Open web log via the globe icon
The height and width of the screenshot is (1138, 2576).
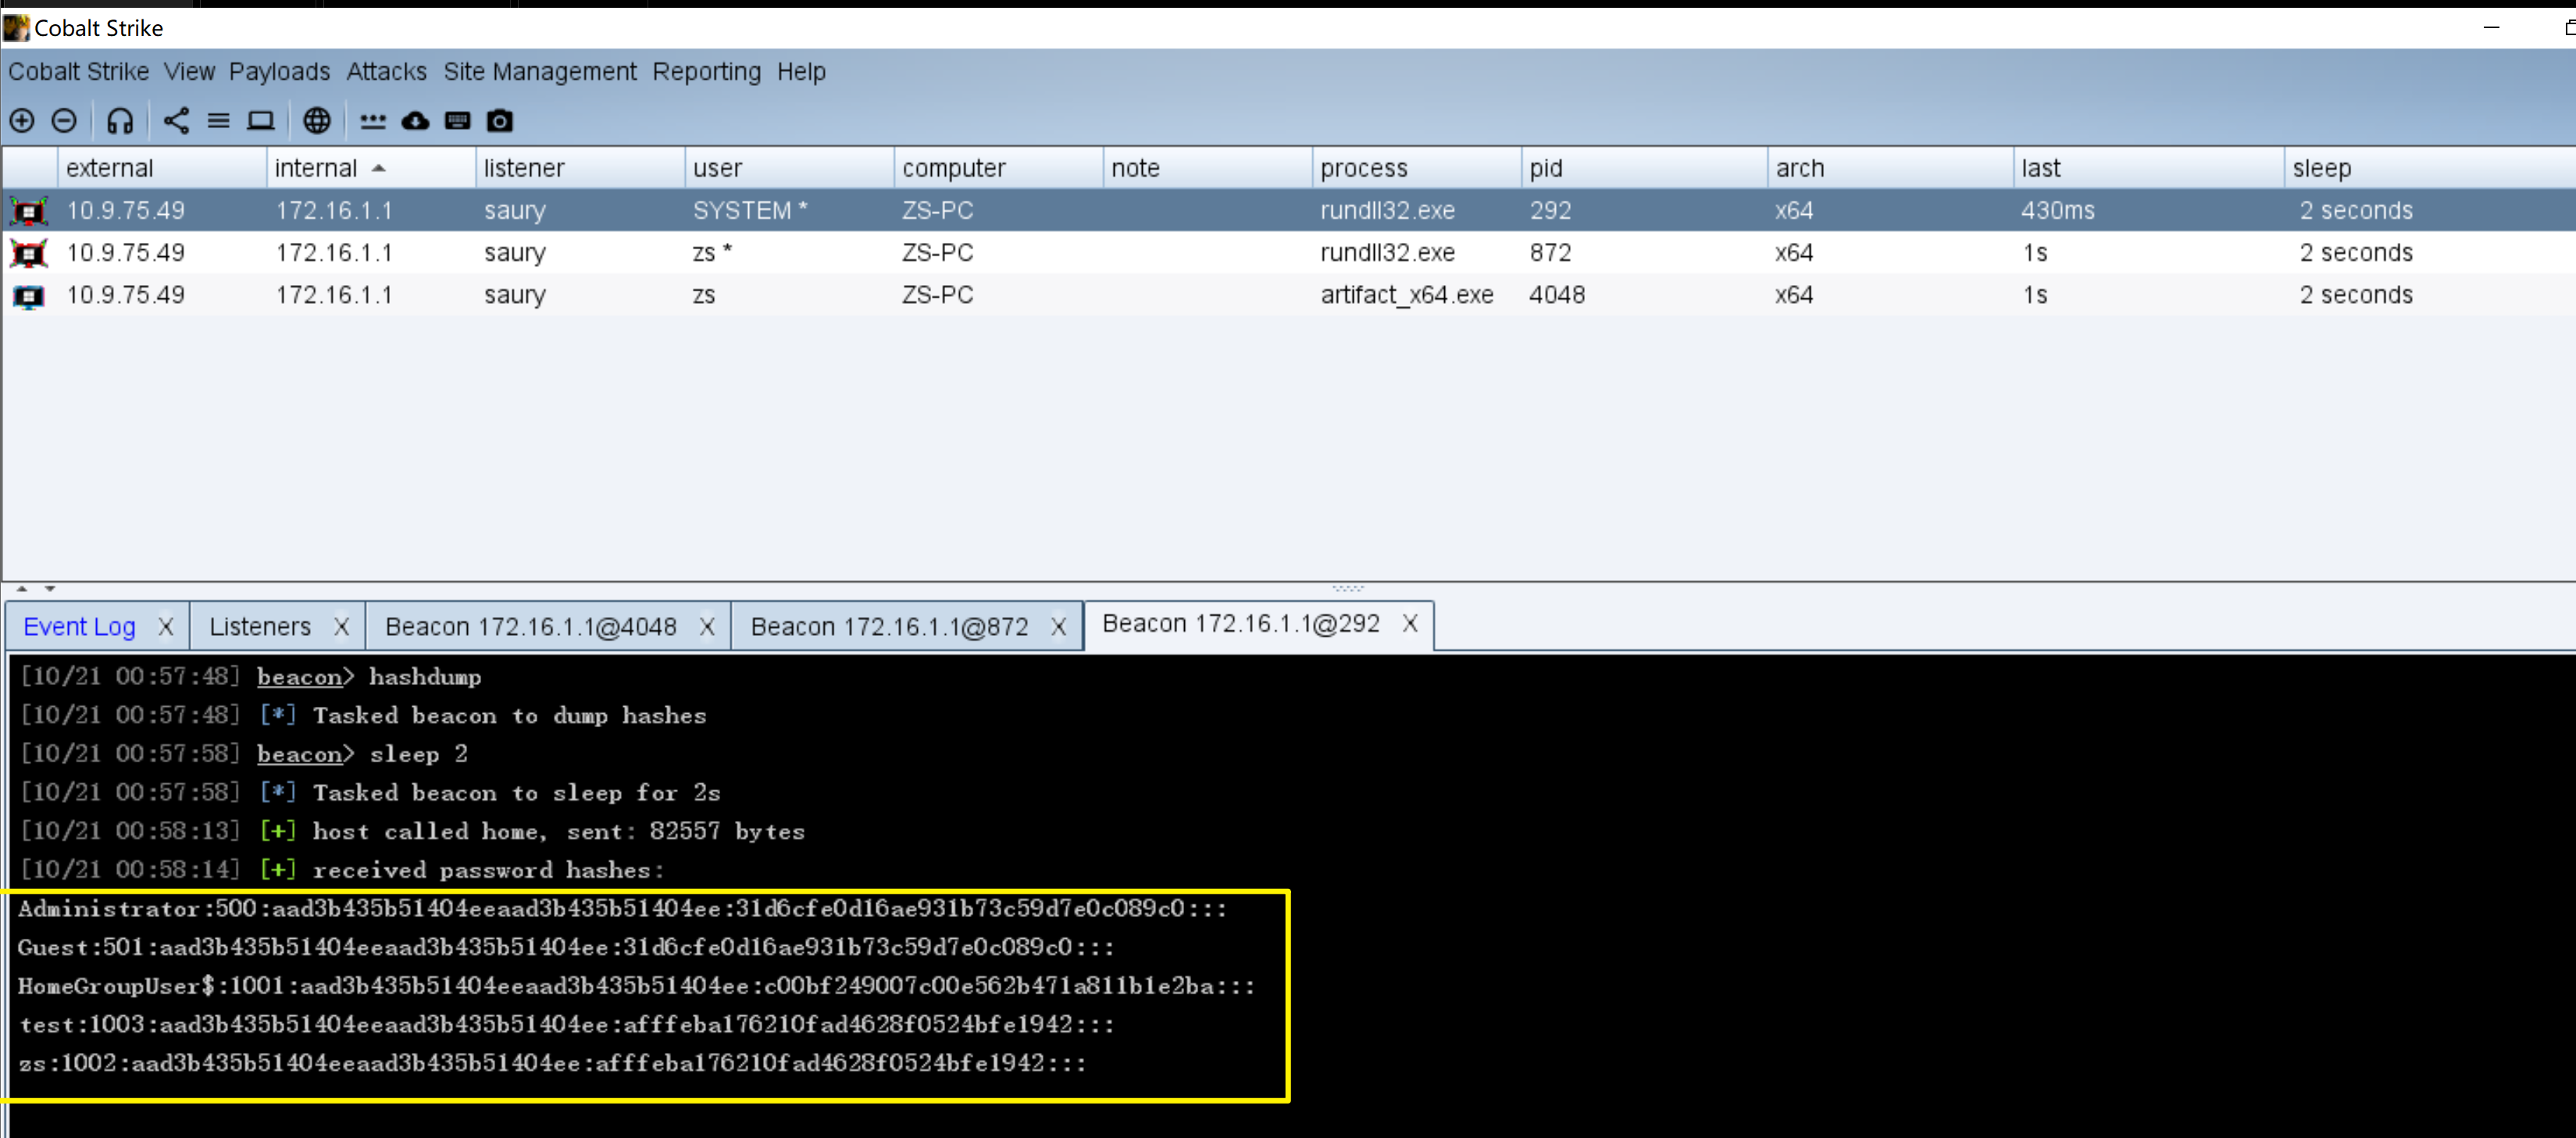pyautogui.click(x=317, y=121)
